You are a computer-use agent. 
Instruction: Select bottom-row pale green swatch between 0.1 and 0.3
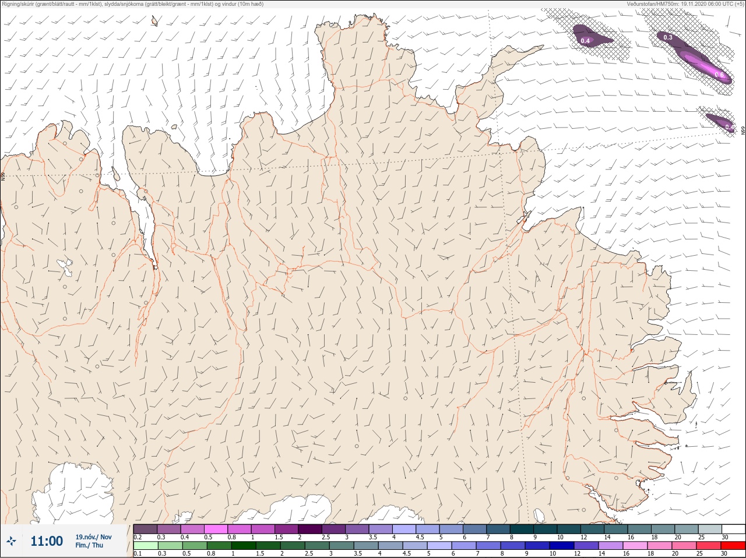click(x=145, y=546)
